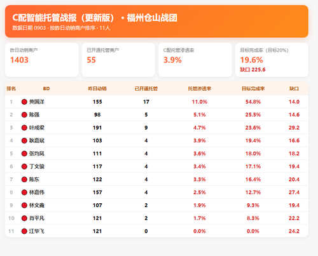
Task: Click the 54.8% 目标完成率 cell
Action: pyautogui.click(x=253, y=102)
